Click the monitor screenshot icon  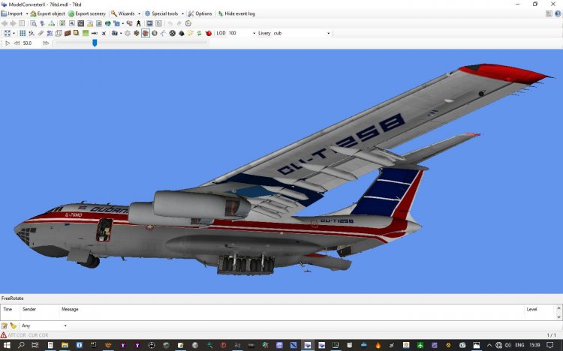tap(149, 23)
